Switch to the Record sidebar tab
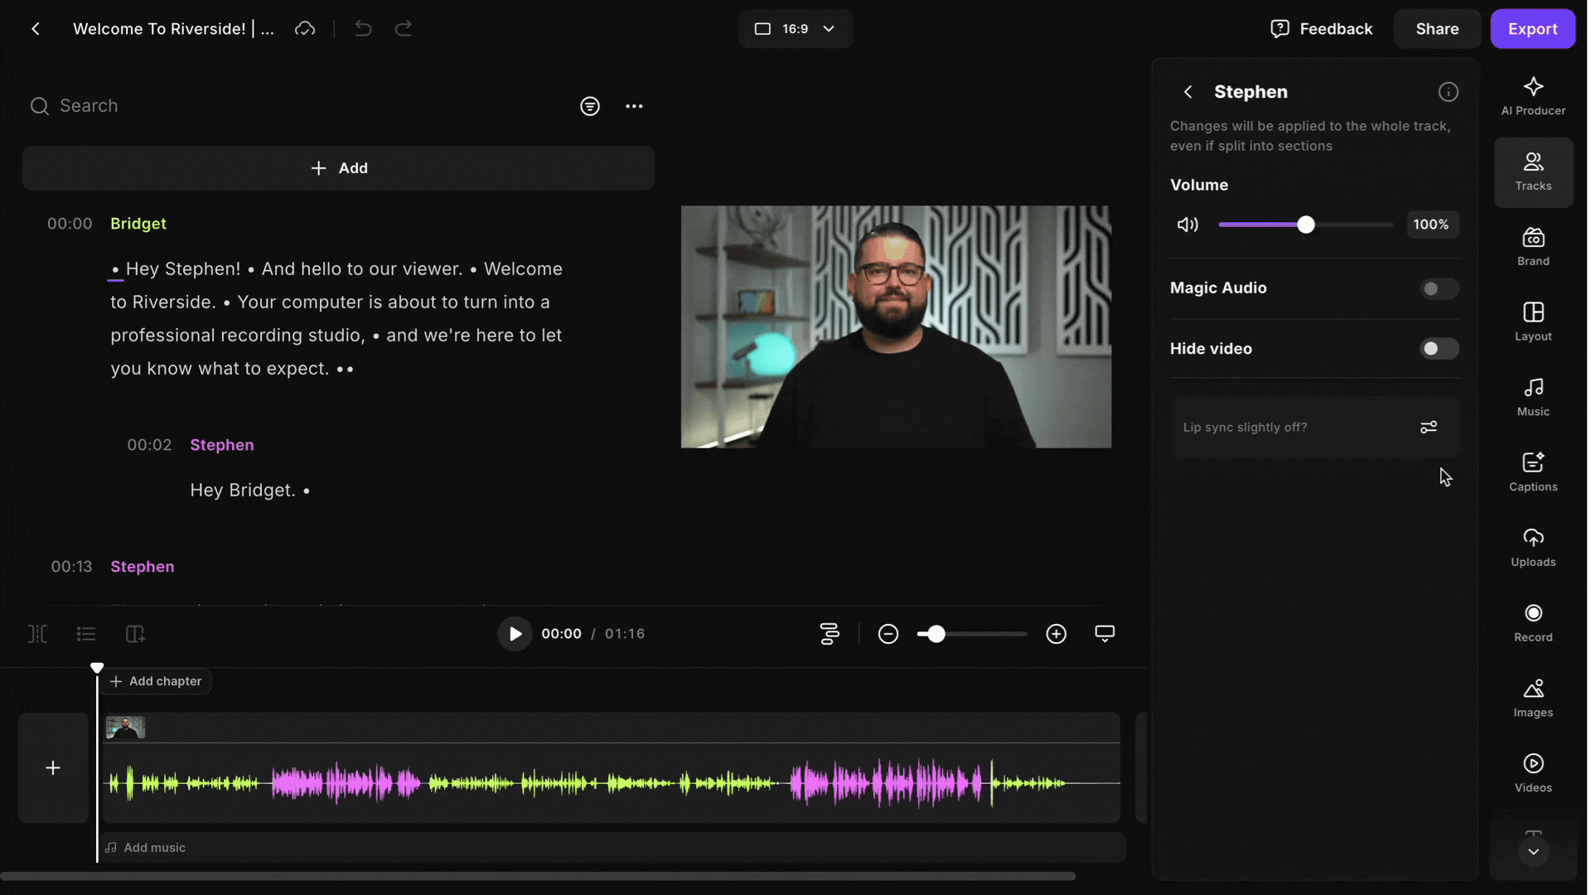 [1533, 622]
